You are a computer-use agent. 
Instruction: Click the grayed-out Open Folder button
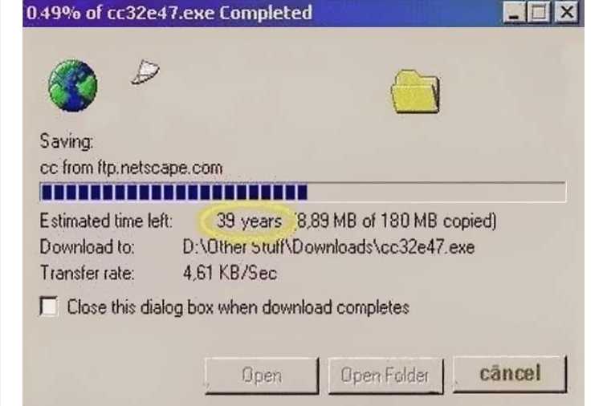(x=385, y=376)
